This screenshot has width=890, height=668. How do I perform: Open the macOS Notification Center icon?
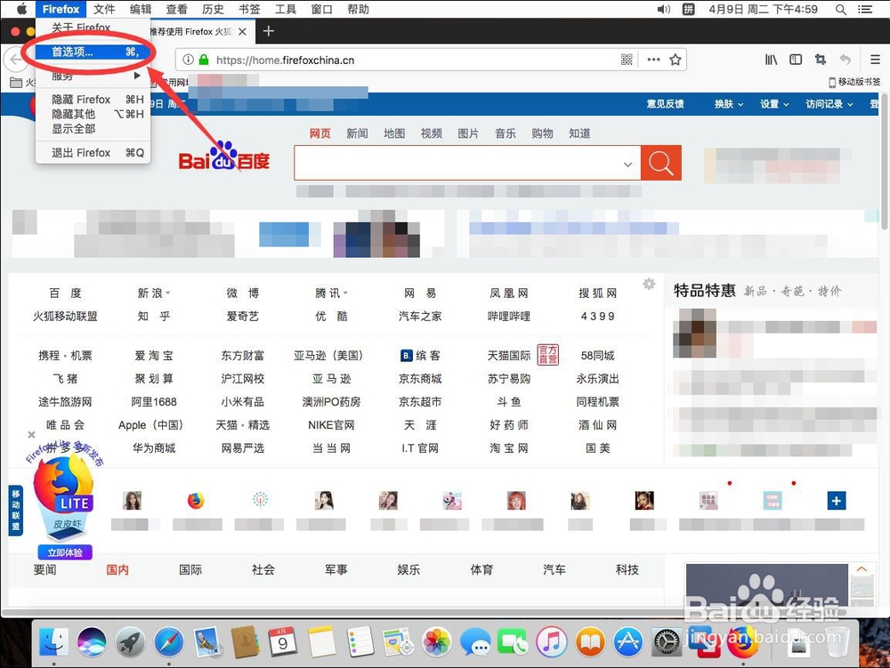point(865,9)
